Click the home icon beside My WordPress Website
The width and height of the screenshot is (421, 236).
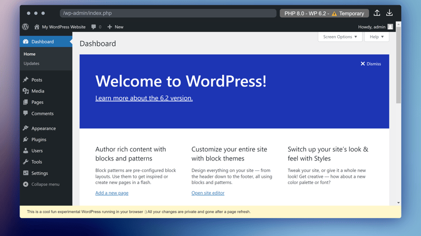click(36, 27)
